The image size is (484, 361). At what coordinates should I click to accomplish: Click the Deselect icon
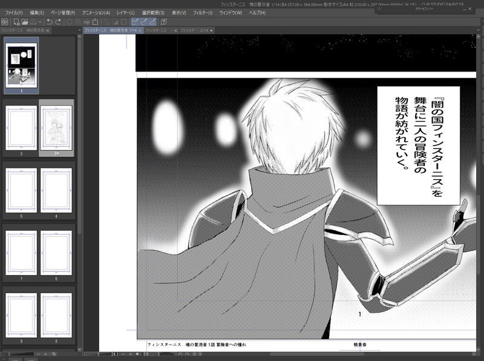(106, 22)
